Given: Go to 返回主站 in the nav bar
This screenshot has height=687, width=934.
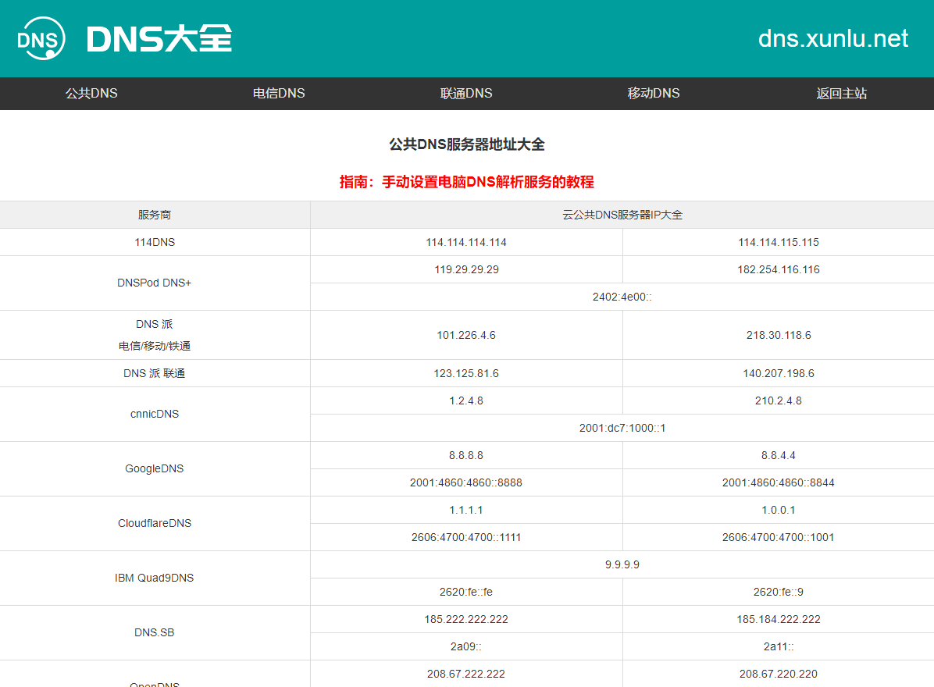Looking at the screenshot, I should pos(841,94).
